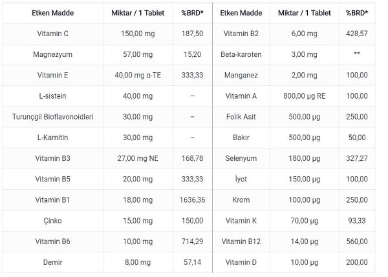
Task: Click the Vitamin E 40,00 mg α-TE cell
Action: [138, 75]
